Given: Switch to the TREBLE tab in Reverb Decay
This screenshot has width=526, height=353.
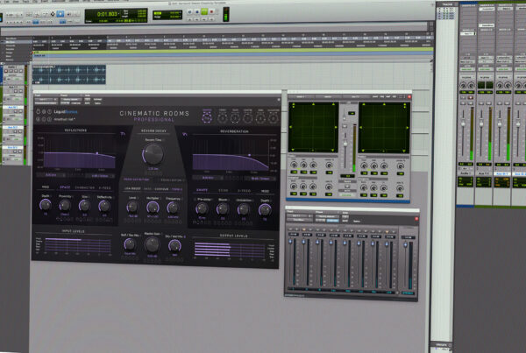Looking at the screenshot, I should (x=177, y=189).
